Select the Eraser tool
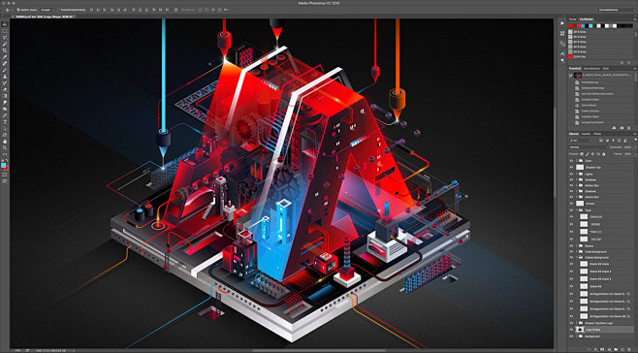This screenshot has width=638, height=353. point(5,89)
